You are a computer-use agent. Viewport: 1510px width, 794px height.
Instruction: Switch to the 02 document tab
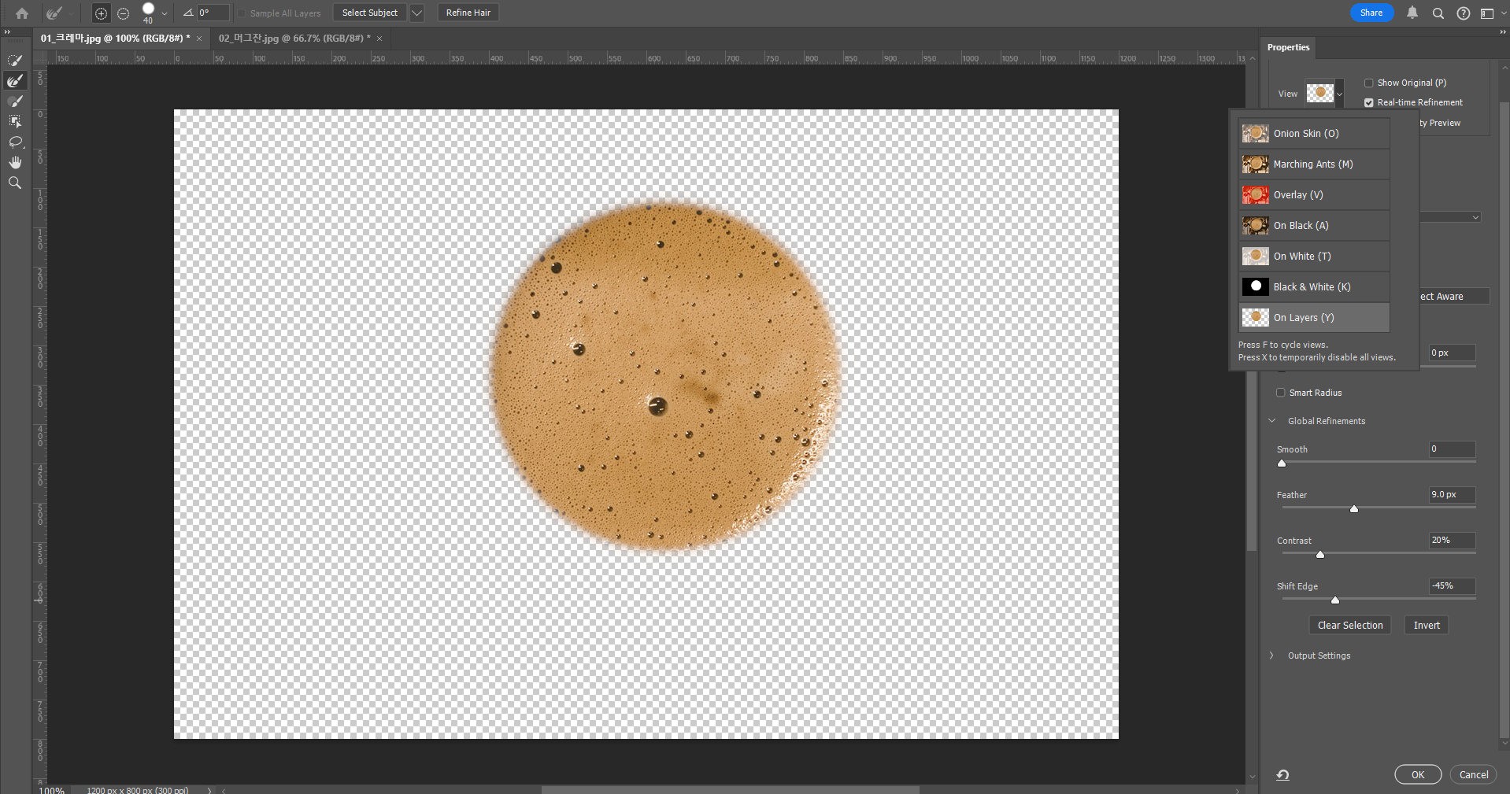click(294, 38)
